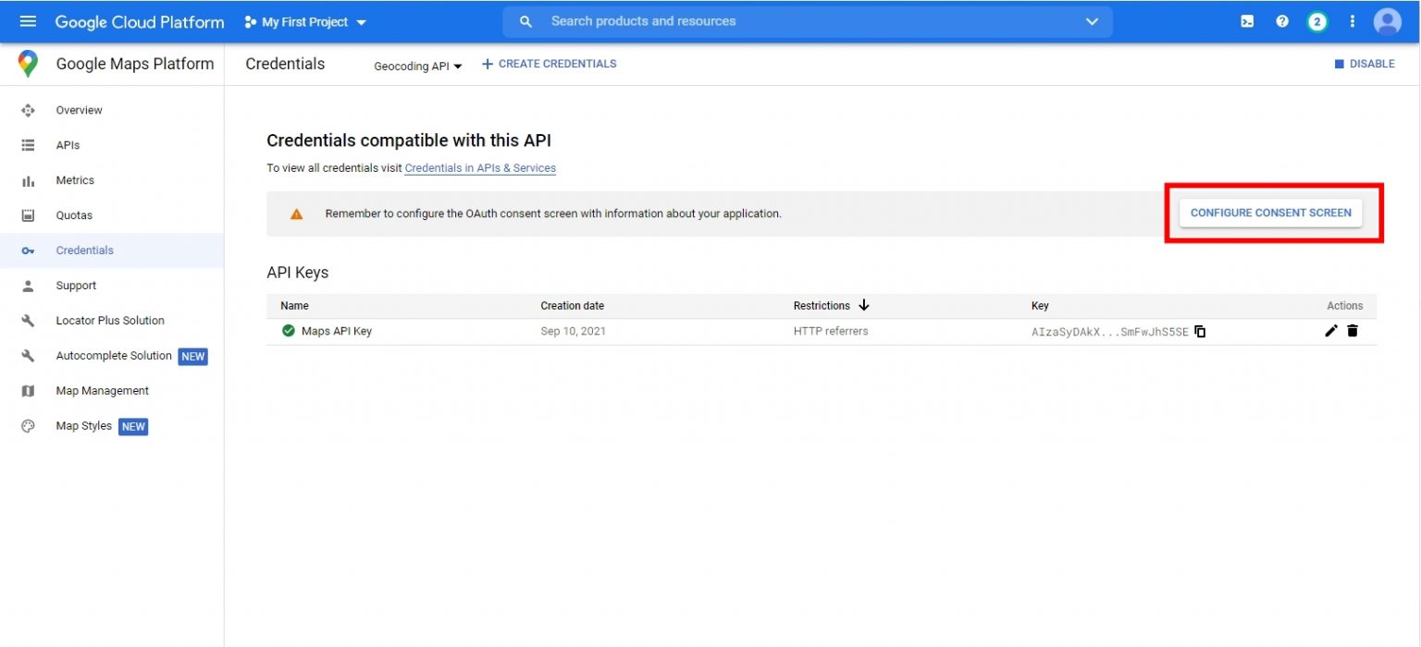Expand the search bar options chevron
1421x647 pixels.
1092,20
